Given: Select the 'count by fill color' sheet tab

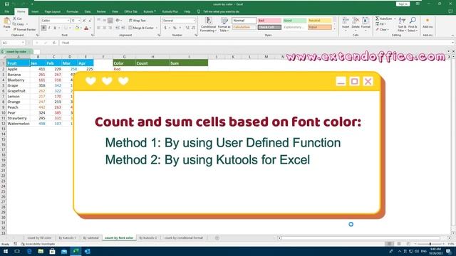Looking at the screenshot, I should [39, 238].
